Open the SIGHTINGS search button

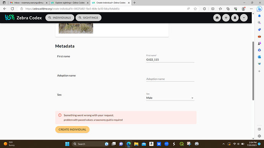click(88, 18)
